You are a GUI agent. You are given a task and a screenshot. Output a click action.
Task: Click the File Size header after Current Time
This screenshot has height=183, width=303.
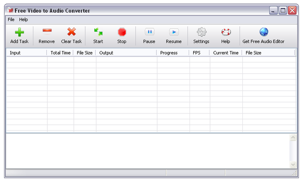[269, 53]
